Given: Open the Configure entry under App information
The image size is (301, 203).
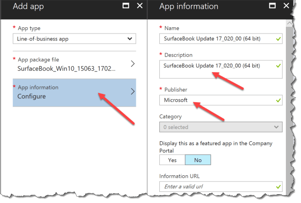Looking at the screenshot, I should coord(32,96).
